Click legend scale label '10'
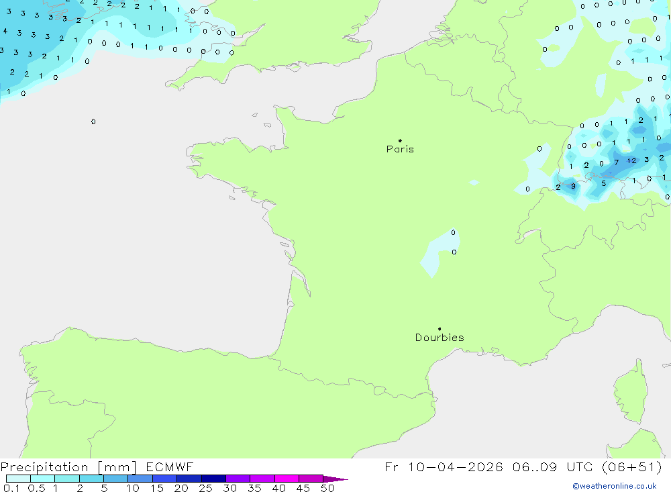Image resolution: width=671 pixels, height=492 pixels. [x=132, y=488]
